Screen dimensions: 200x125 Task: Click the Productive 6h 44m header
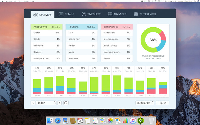click(47, 27)
